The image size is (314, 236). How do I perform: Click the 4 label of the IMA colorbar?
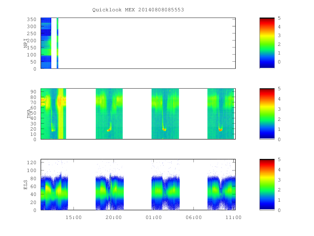click(279, 99)
